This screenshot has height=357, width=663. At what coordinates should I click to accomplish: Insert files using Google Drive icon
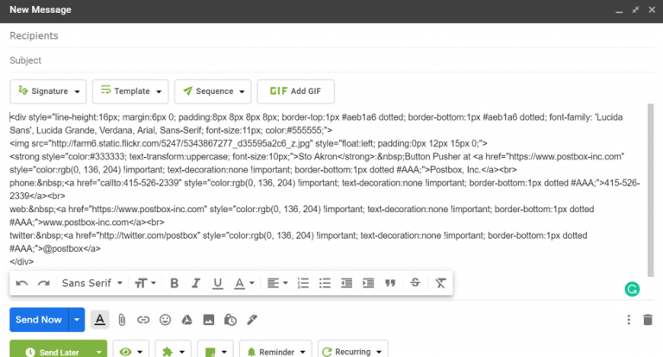click(x=186, y=320)
